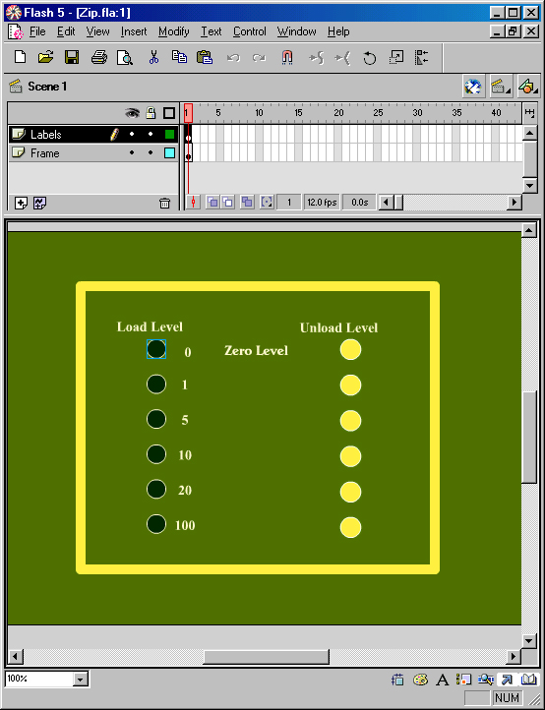Click the Rotate tool icon
Screen dimensions: 545x710
(370, 58)
